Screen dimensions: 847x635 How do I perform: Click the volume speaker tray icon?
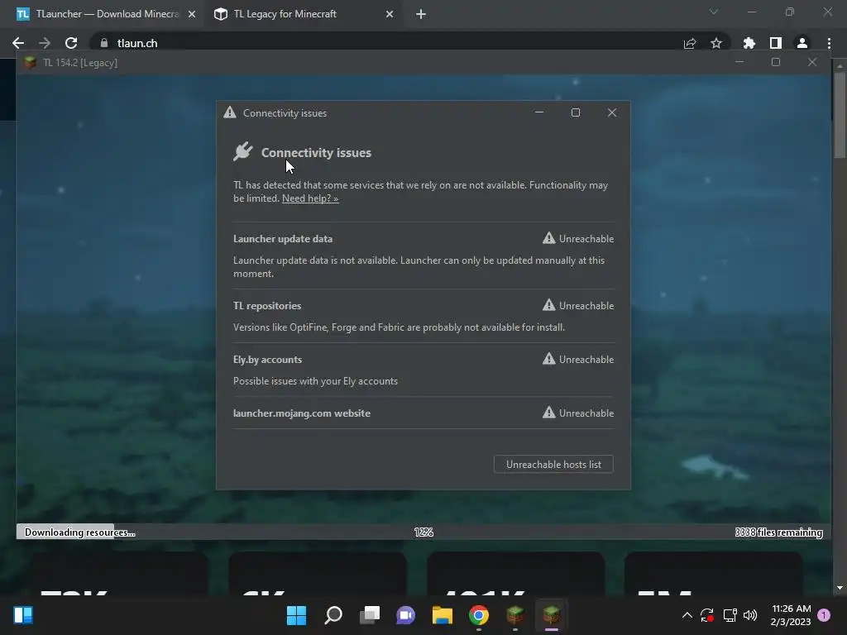coord(750,615)
